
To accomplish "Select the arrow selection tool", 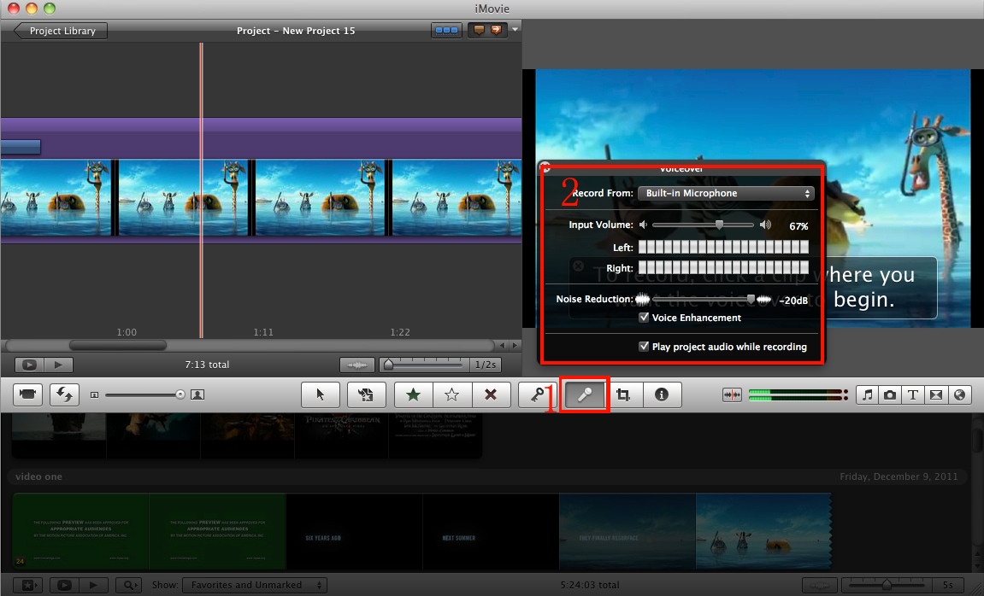I will (320, 394).
